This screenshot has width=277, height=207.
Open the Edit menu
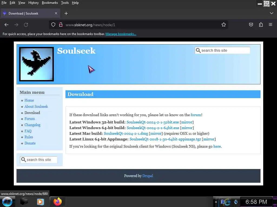12,3
